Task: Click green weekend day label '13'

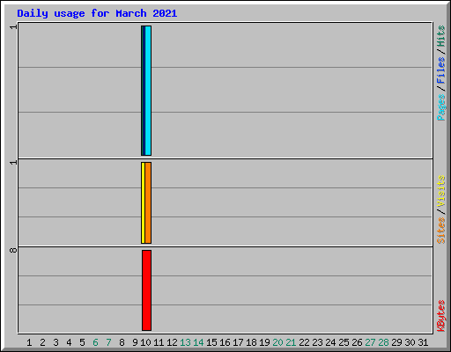Action: (185, 342)
